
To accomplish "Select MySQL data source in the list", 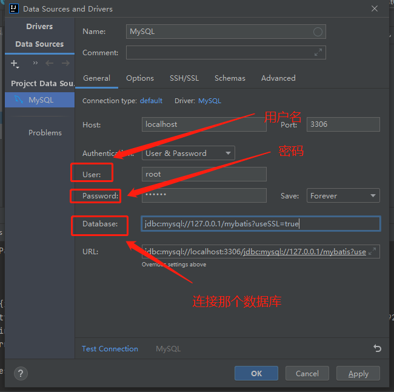I will 39,100.
